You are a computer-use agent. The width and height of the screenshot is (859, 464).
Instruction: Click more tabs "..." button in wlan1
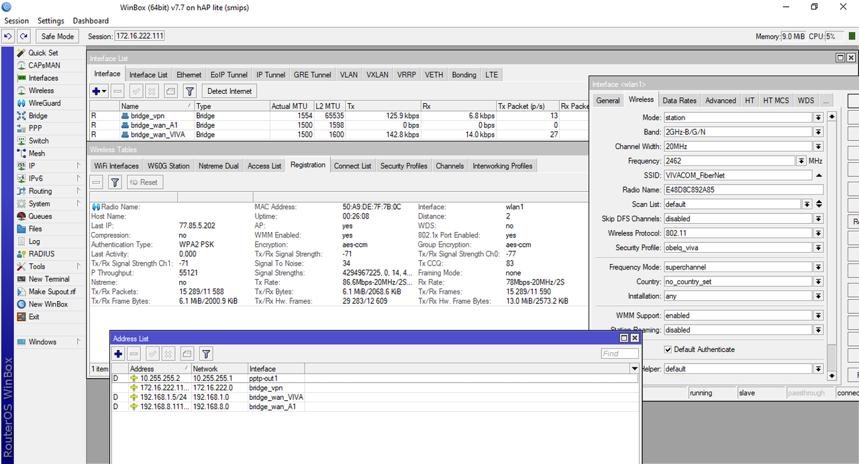point(825,100)
